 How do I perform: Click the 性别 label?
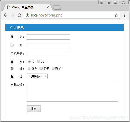click(x=17, y=62)
